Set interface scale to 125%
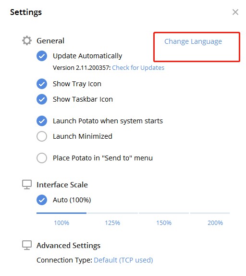The image size is (246, 276). tap(112, 223)
